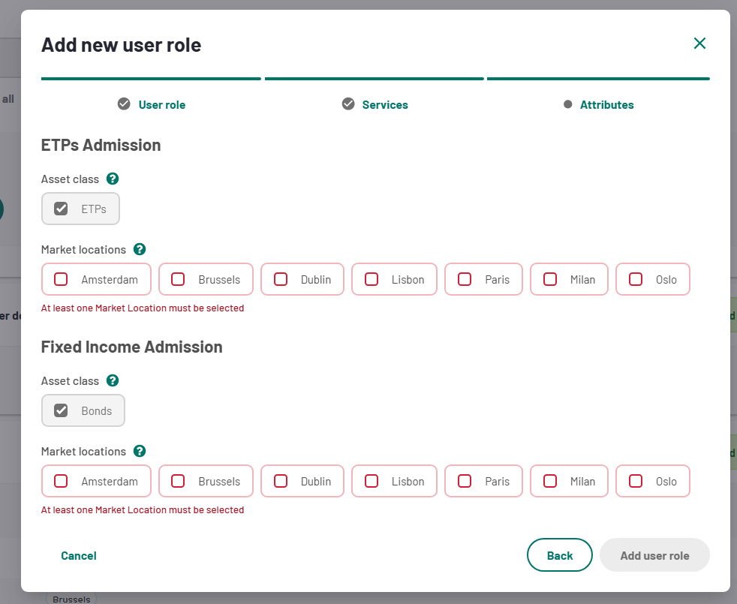Switch to the User role step

pyautogui.click(x=161, y=105)
